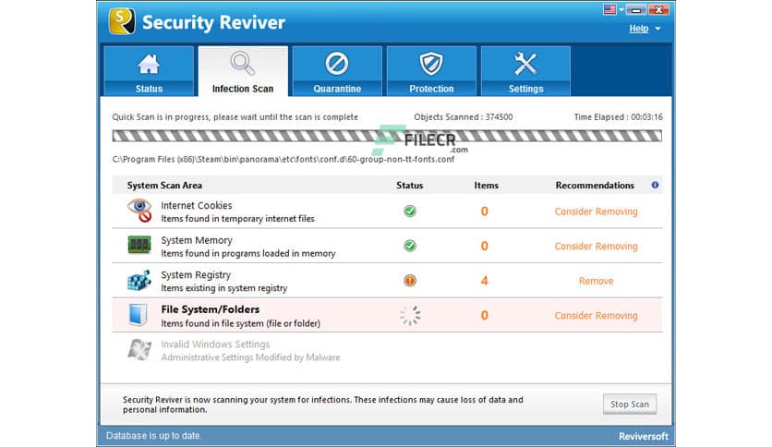Click the Status column header
The image size is (772, 447).
pyautogui.click(x=410, y=185)
